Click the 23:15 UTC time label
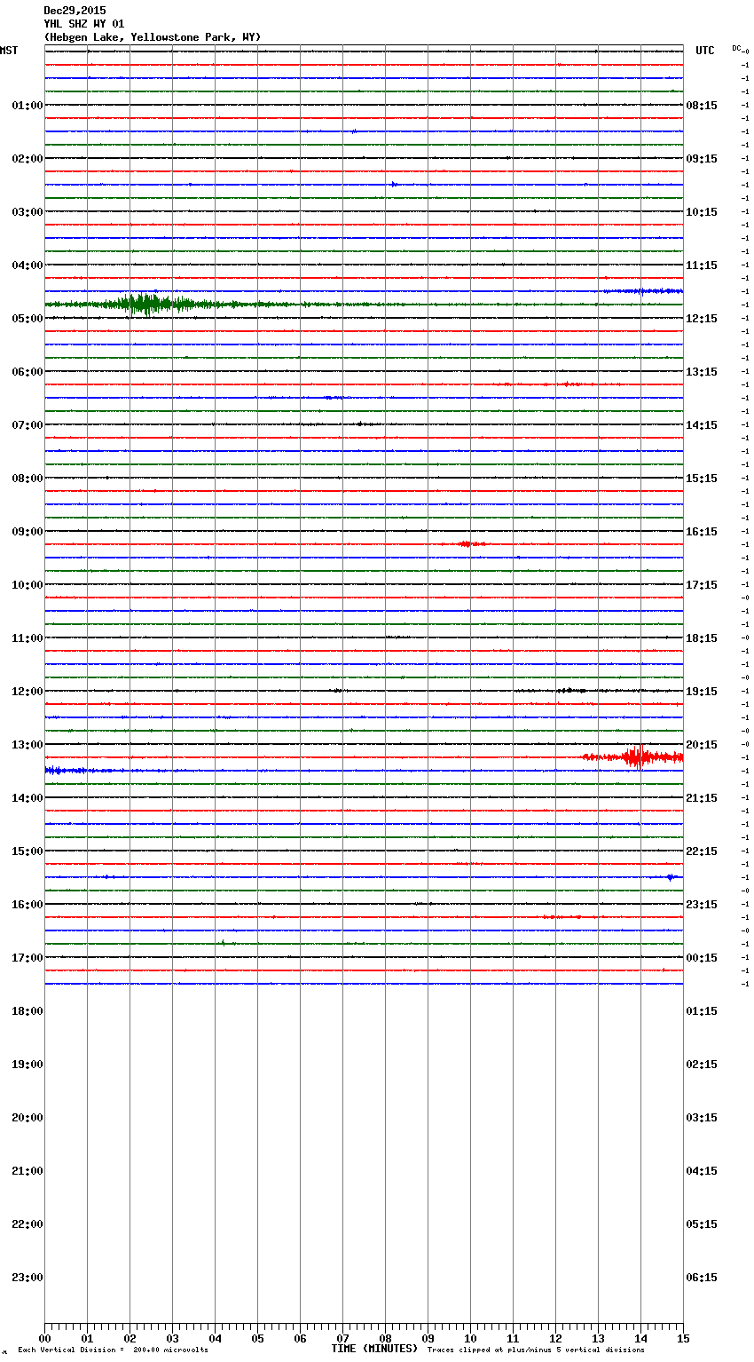 point(702,905)
